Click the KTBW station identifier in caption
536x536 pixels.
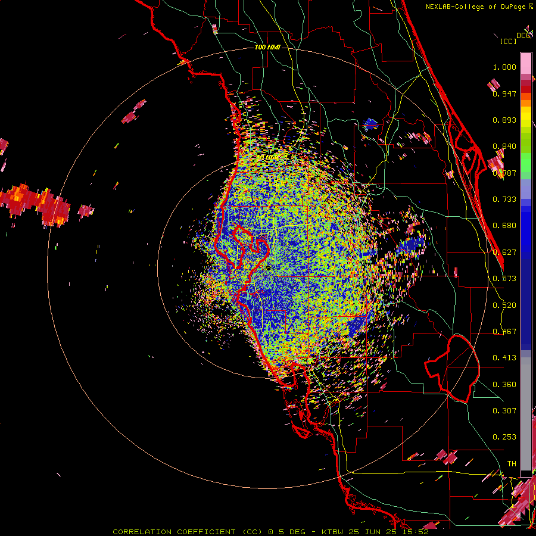pos(334,532)
